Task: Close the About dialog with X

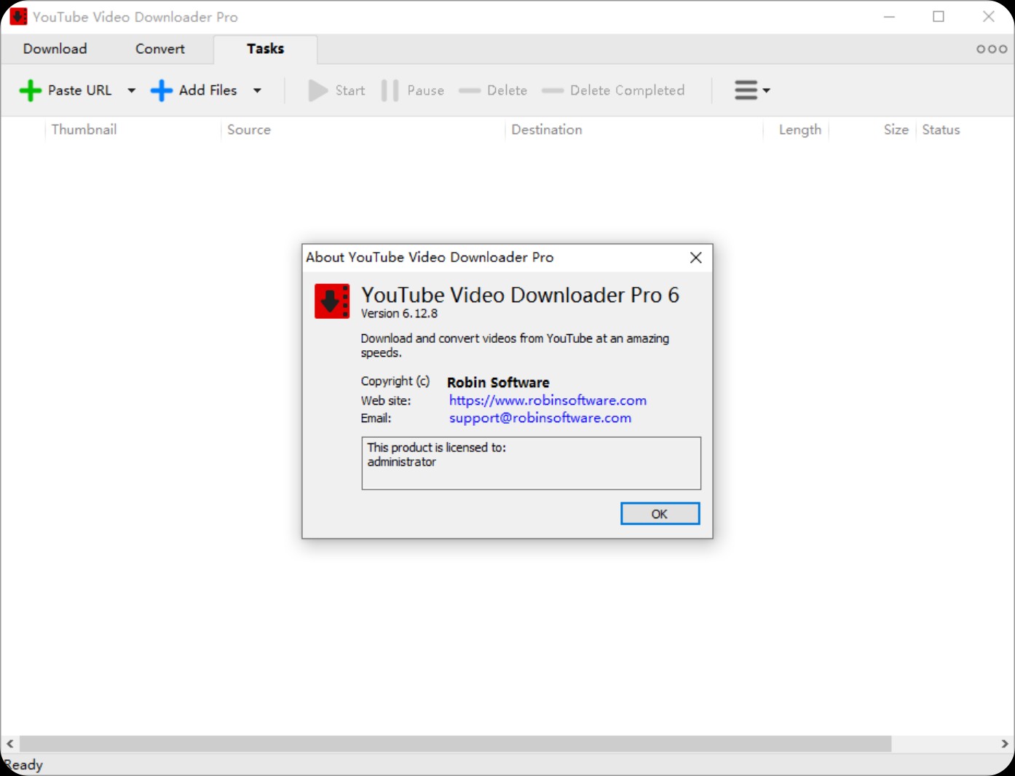Action: coord(695,258)
